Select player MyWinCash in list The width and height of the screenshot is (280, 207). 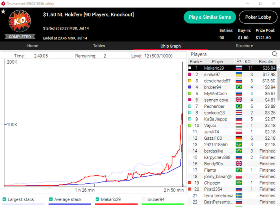tap(232, 93)
